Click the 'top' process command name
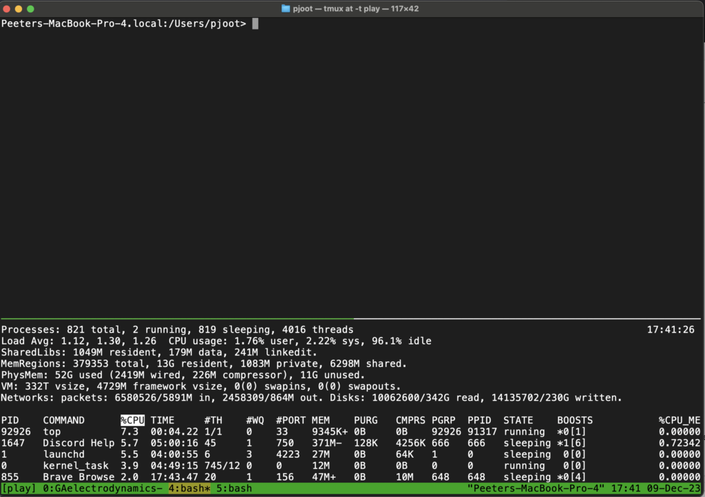705x497 pixels. (52, 432)
